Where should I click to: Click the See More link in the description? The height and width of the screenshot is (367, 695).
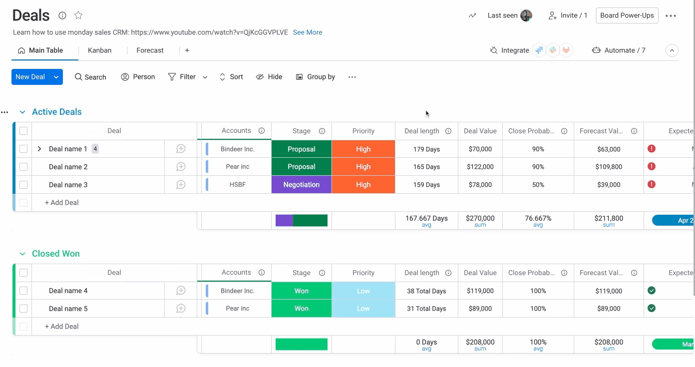(307, 32)
